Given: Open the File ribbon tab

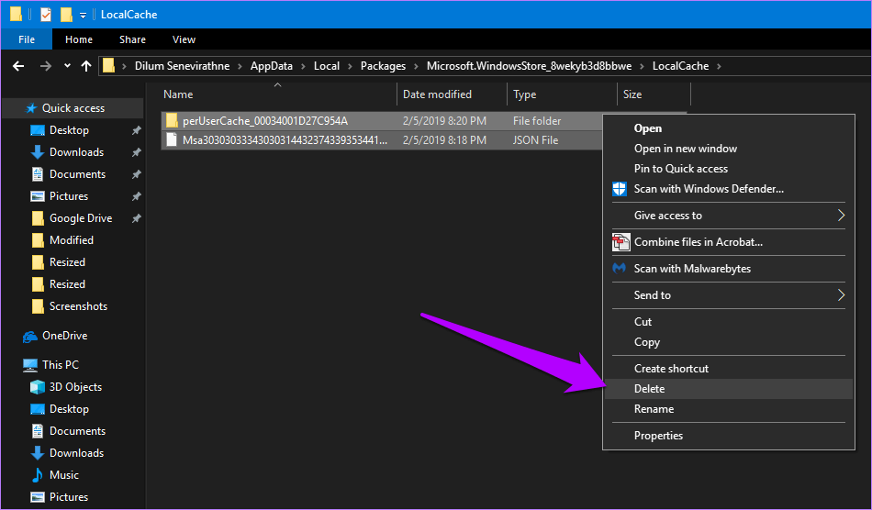Looking at the screenshot, I should coord(27,39).
